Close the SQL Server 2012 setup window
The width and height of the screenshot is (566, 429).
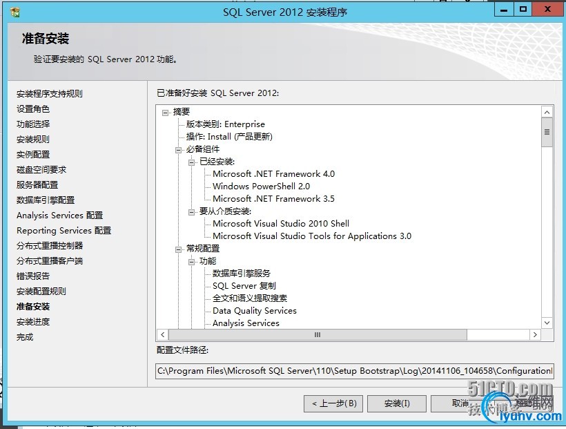(x=547, y=9)
